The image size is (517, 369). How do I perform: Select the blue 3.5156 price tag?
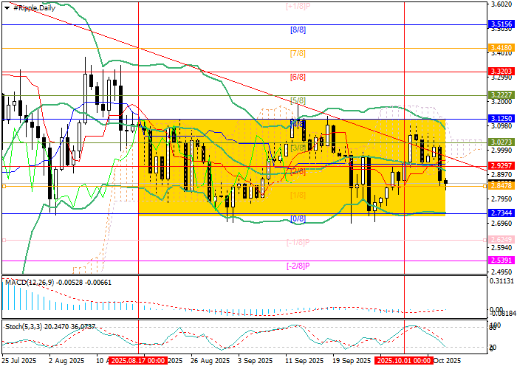501,24
